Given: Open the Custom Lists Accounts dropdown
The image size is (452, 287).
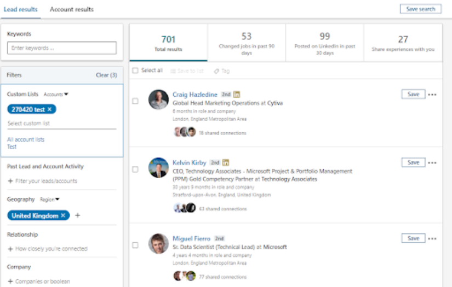Looking at the screenshot, I should [x=56, y=95].
